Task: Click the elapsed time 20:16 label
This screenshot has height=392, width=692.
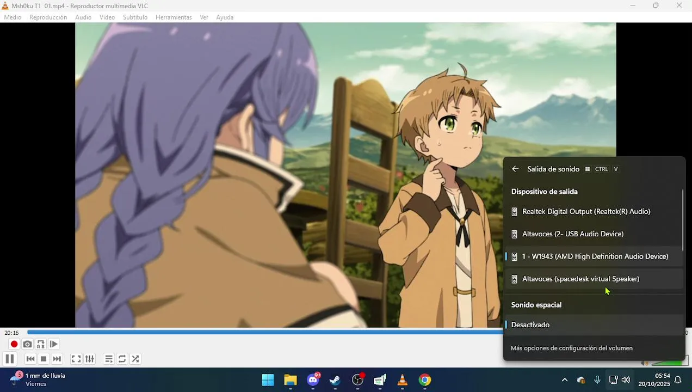Action: pos(11,333)
